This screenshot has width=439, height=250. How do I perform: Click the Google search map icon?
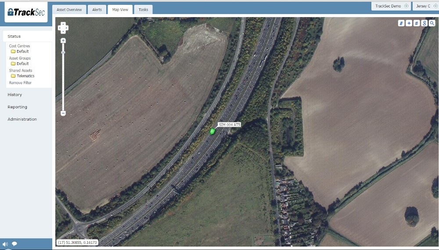425,23
